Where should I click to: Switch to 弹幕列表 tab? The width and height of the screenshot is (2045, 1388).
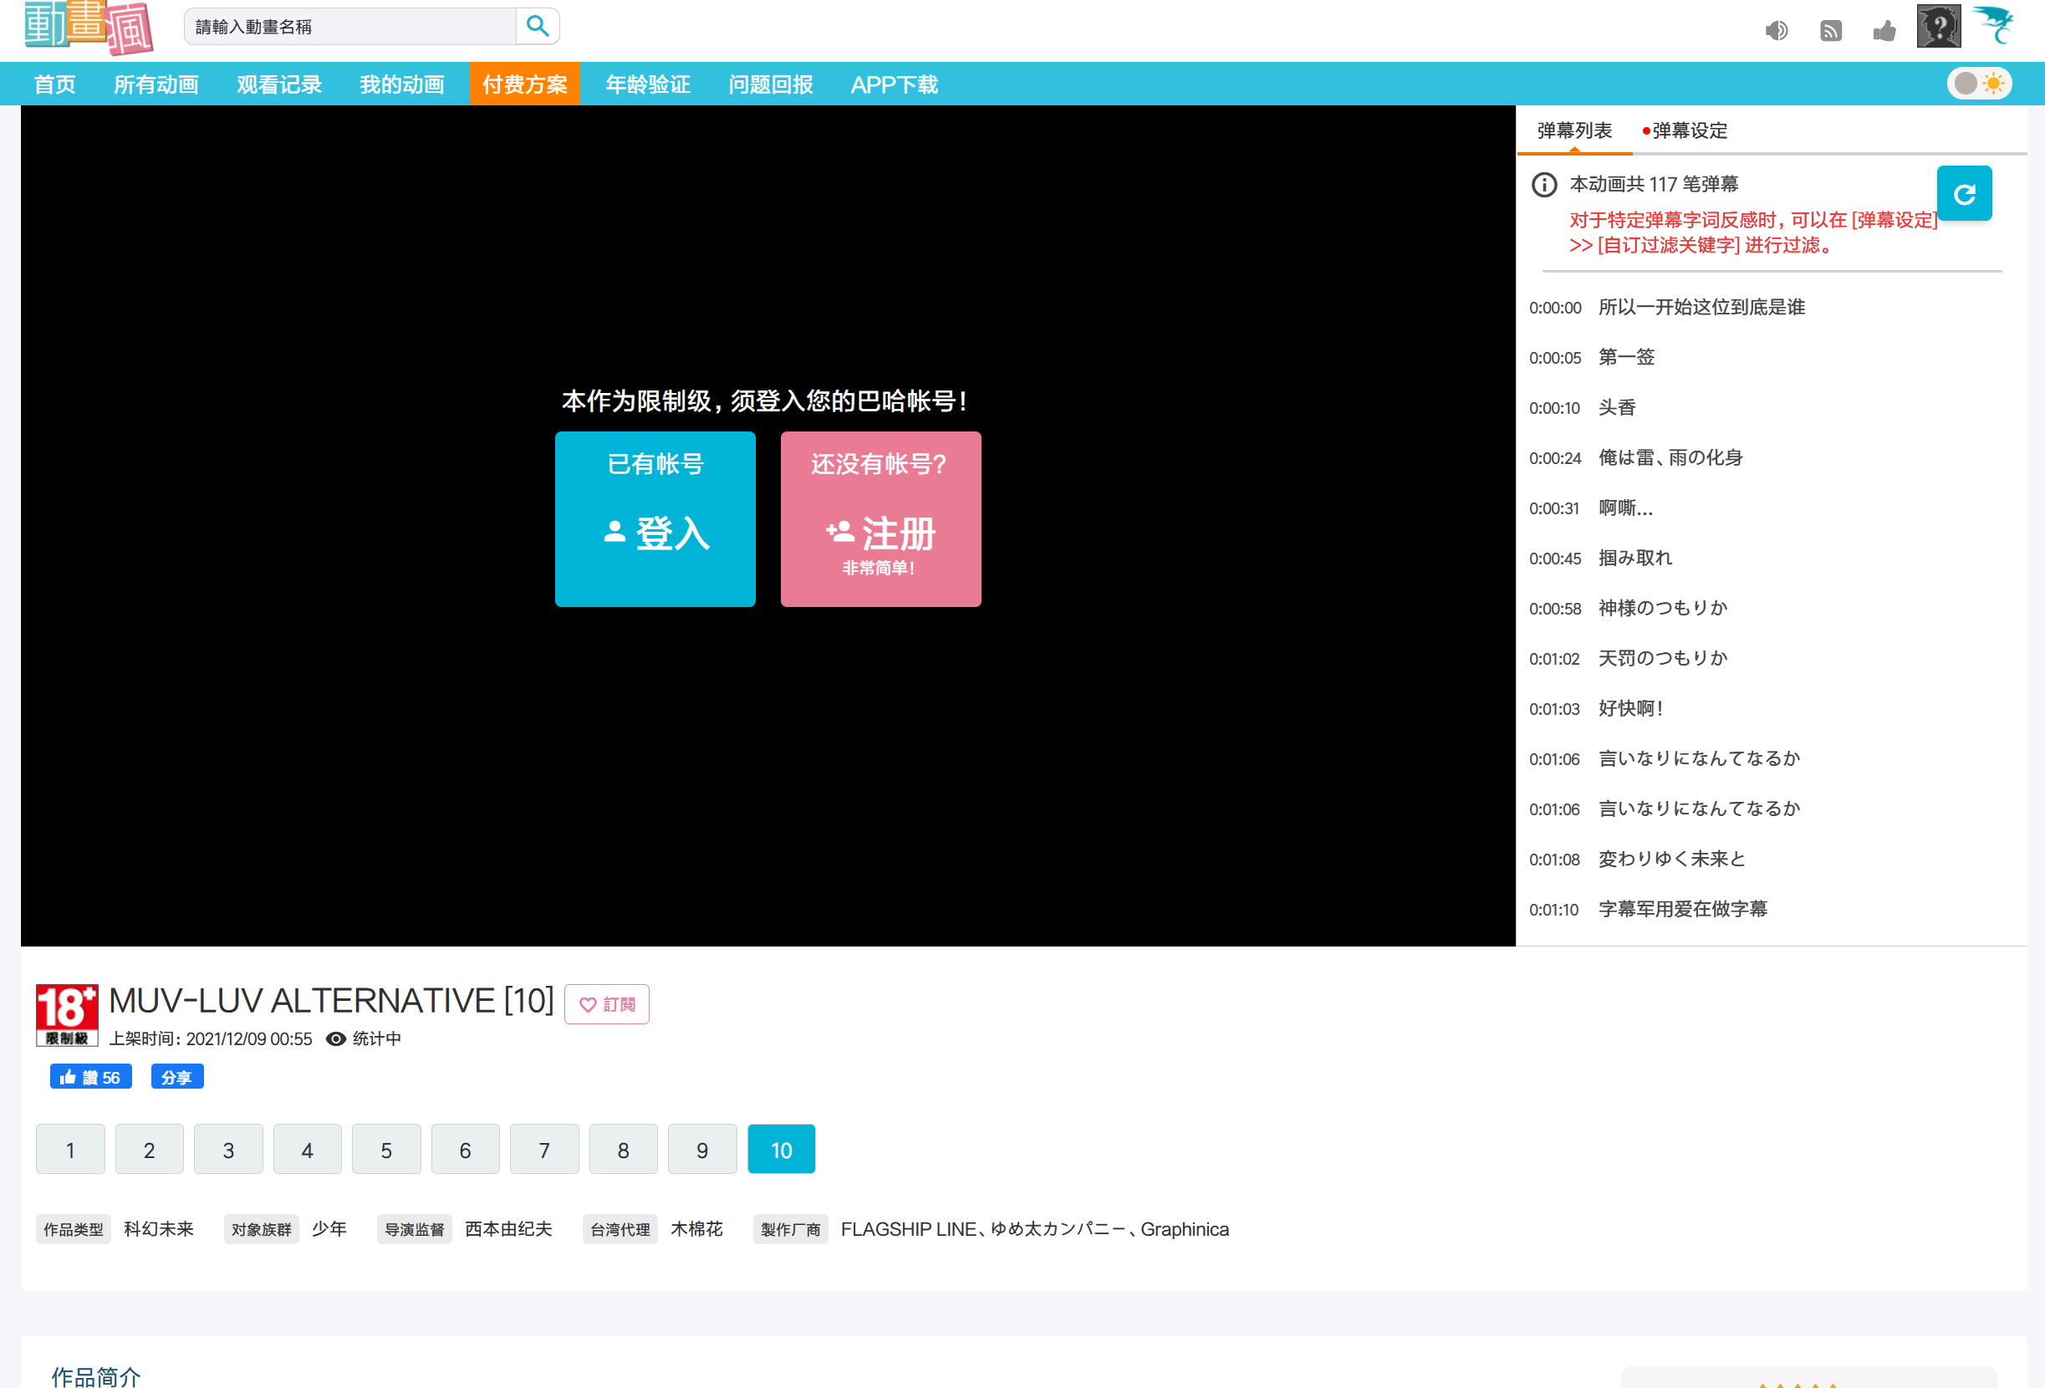coord(1574,130)
